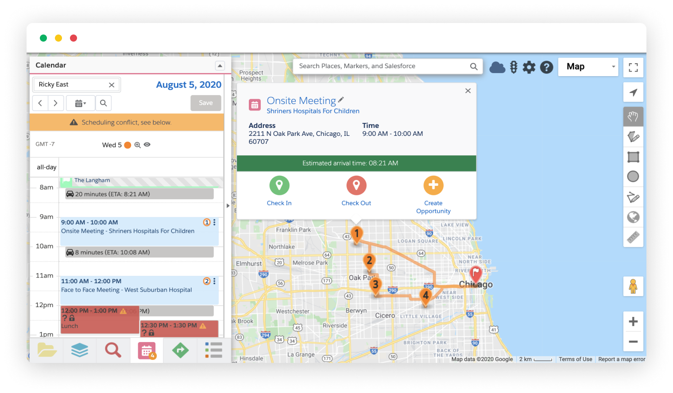Zoom in on the map
This screenshot has width=673, height=393.
coord(633,321)
